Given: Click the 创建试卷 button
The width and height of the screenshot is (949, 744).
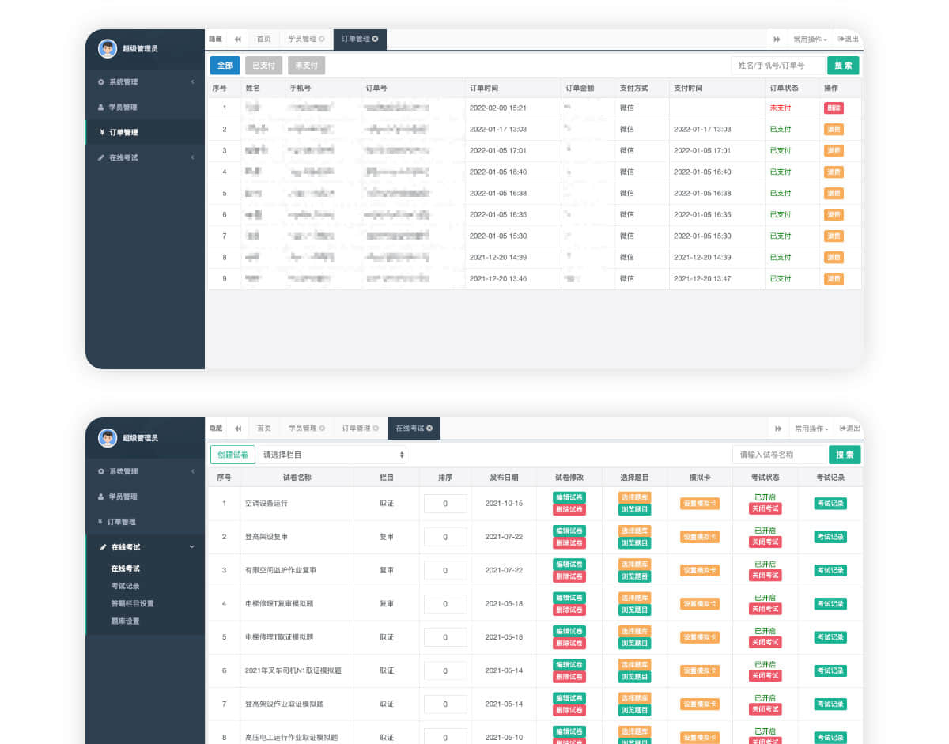Looking at the screenshot, I should pos(233,455).
